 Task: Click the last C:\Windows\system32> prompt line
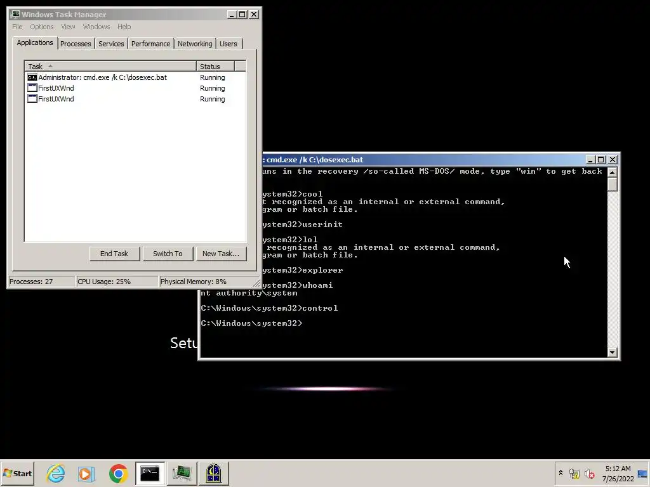tap(251, 323)
